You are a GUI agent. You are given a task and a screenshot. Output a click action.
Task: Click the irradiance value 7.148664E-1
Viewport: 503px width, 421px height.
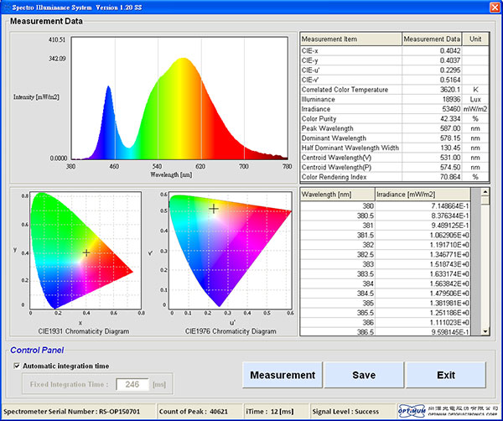click(451, 206)
